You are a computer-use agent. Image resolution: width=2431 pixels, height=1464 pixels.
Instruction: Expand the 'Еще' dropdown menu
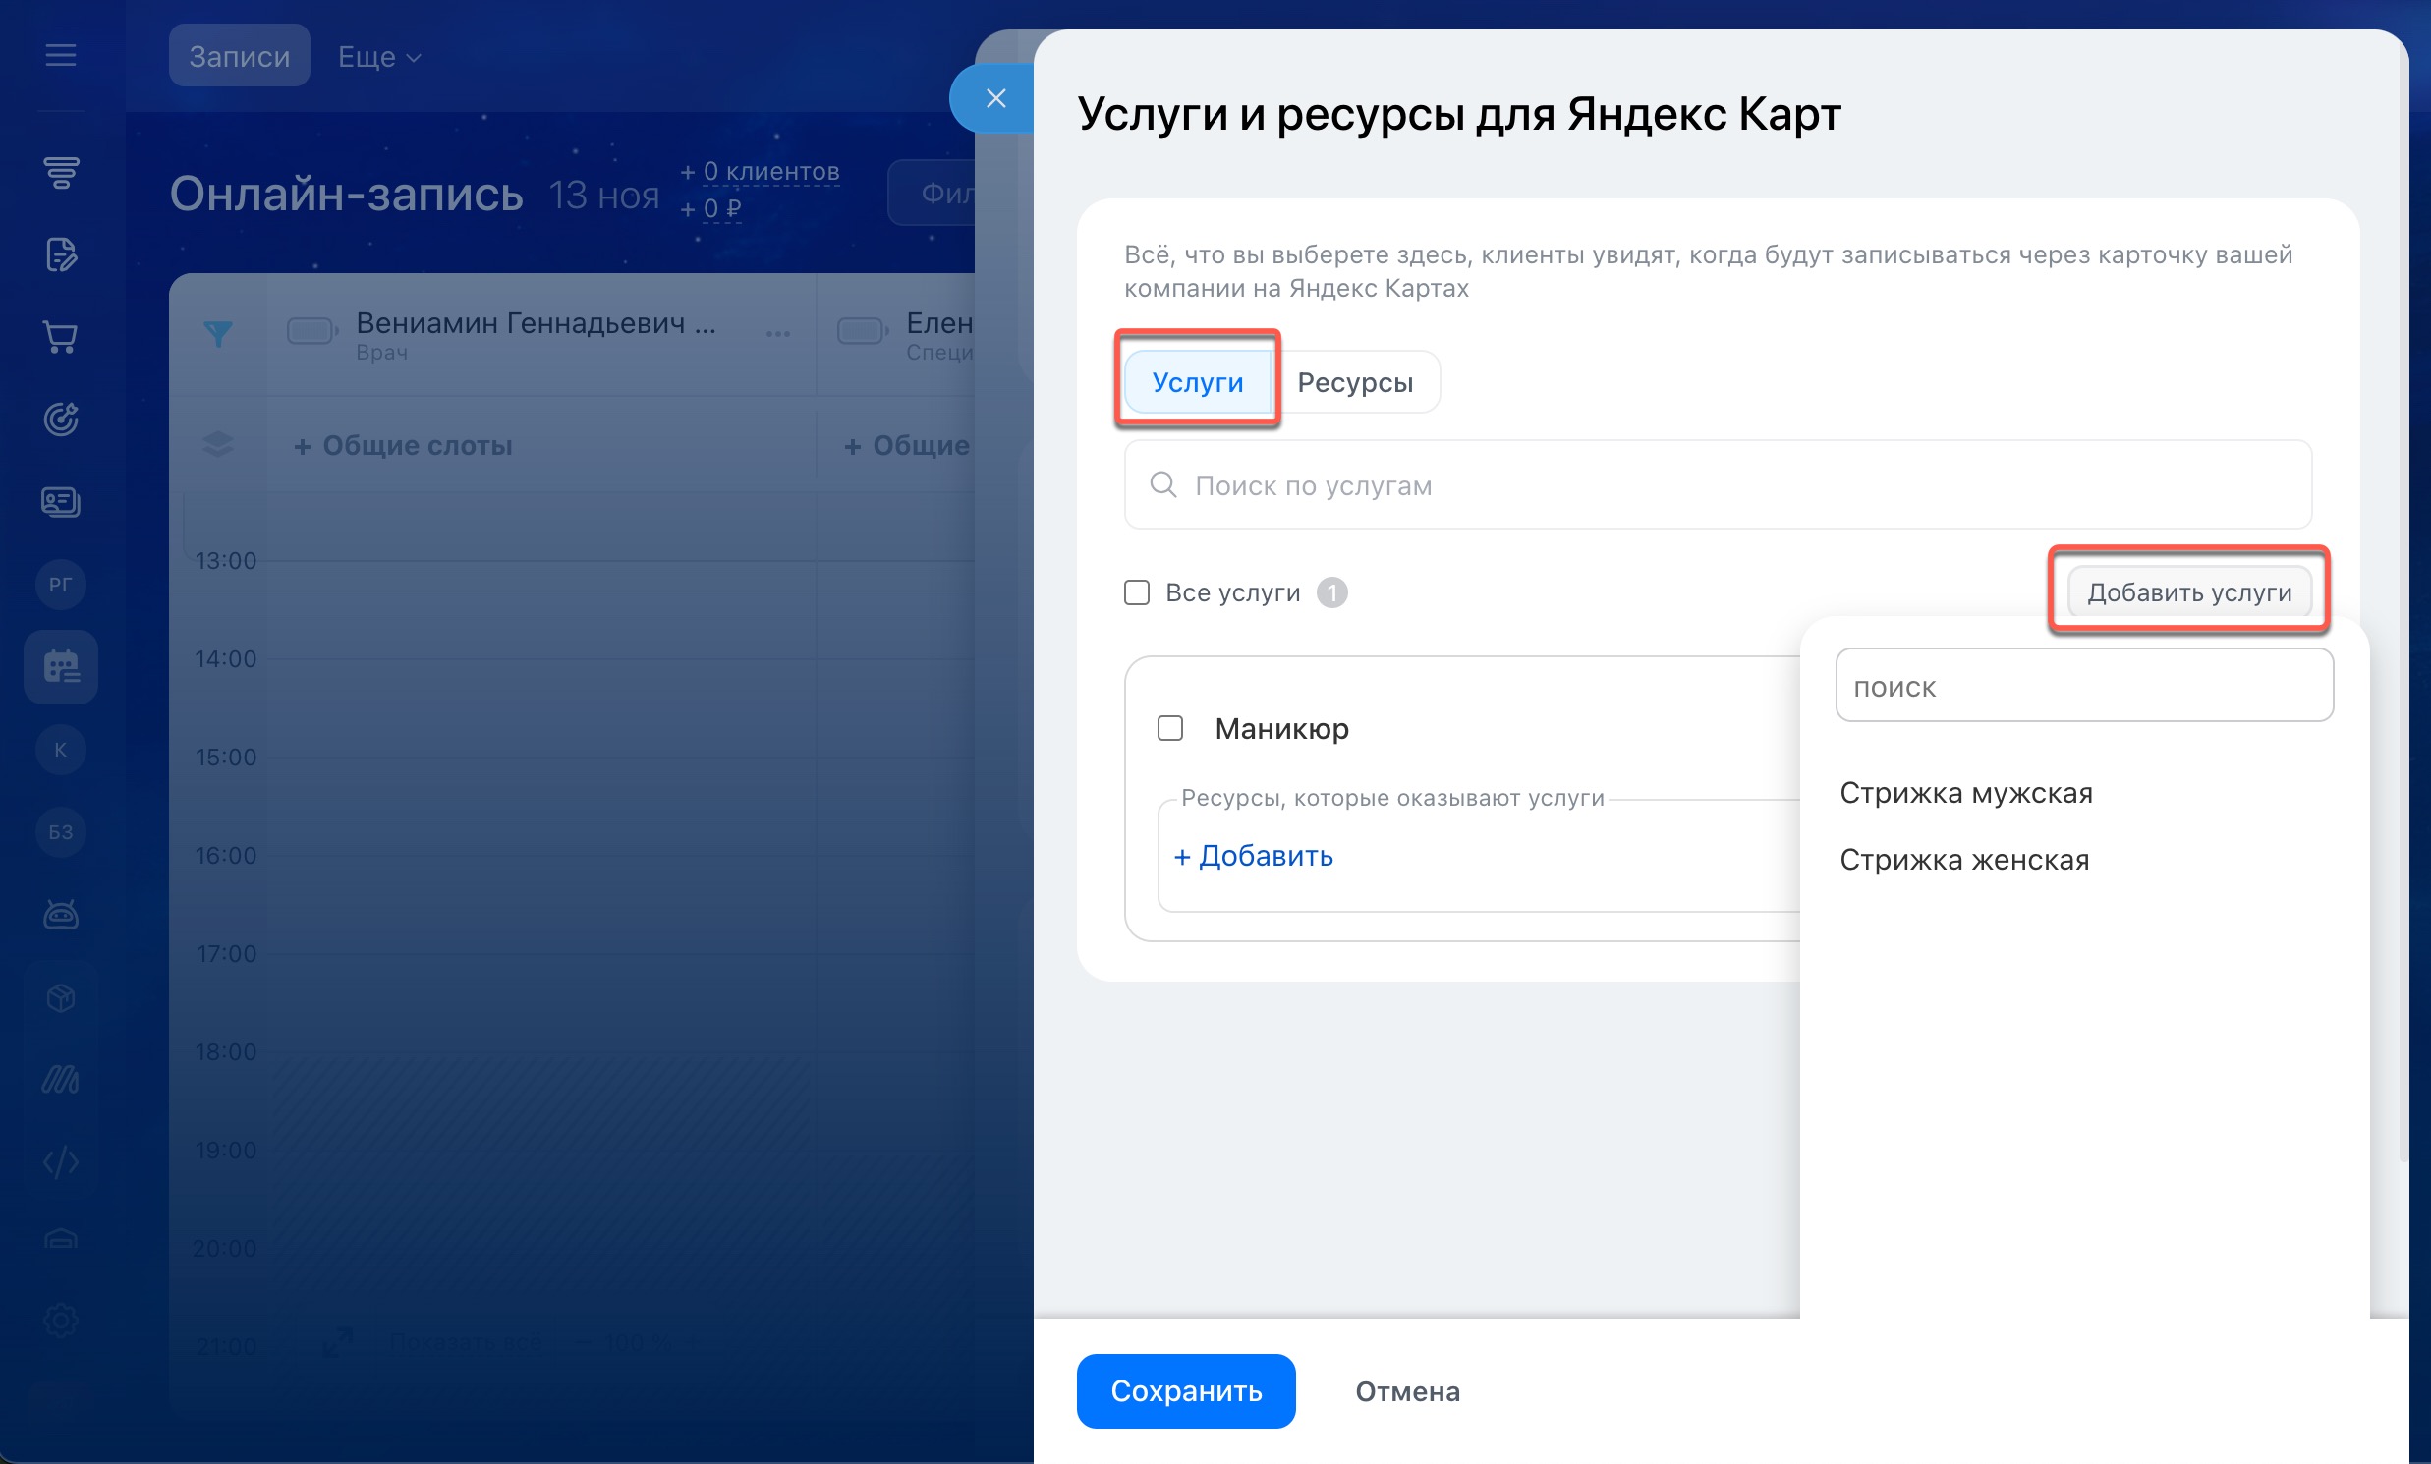click(x=379, y=57)
